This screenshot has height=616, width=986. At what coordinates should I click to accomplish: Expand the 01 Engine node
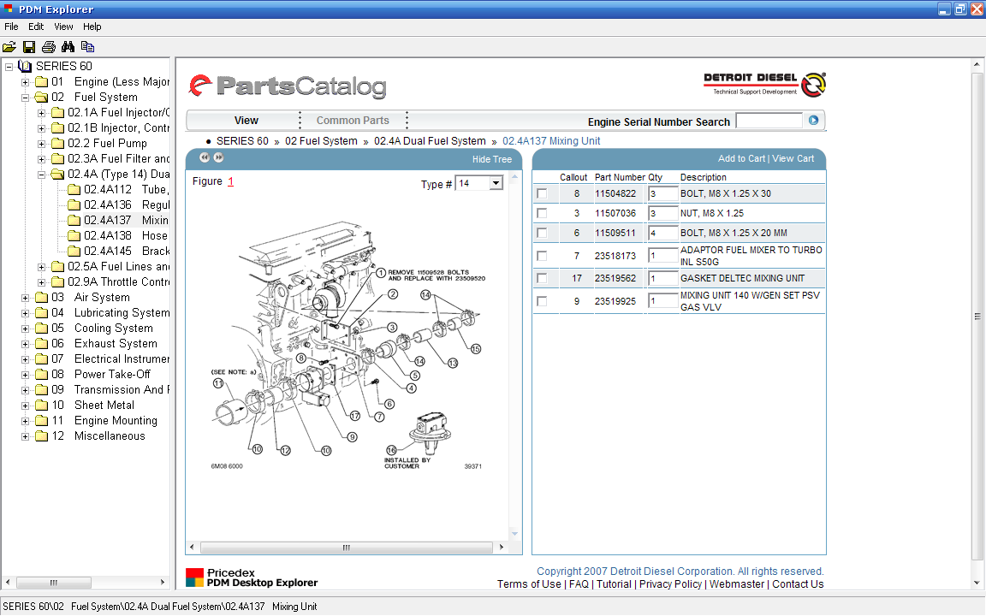pos(25,82)
